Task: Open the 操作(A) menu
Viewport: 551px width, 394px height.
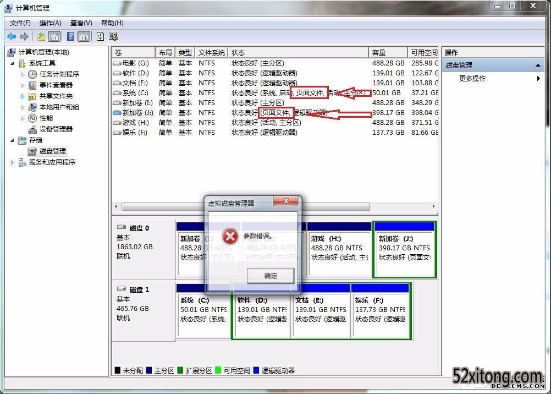Action: [x=50, y=23]
